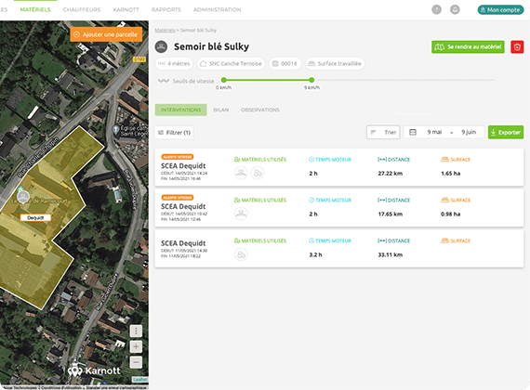530x390 pixels.
Task: Open the SCEA Dequidt intervention started 10:42
Action: coord(339,208)
